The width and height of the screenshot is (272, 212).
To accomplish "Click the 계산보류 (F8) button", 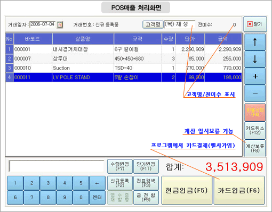I will click(x=255, y=148).
